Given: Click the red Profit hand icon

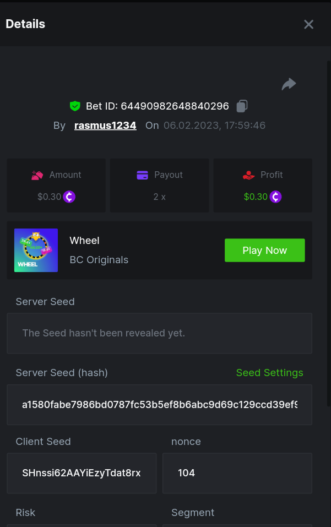Looking at the screenshot, I should [249, 175].
